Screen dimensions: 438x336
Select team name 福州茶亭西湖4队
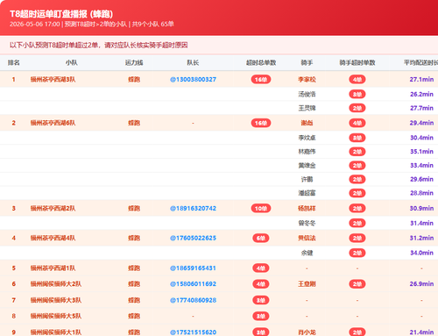pyautogui.click(x=53, y=238)
